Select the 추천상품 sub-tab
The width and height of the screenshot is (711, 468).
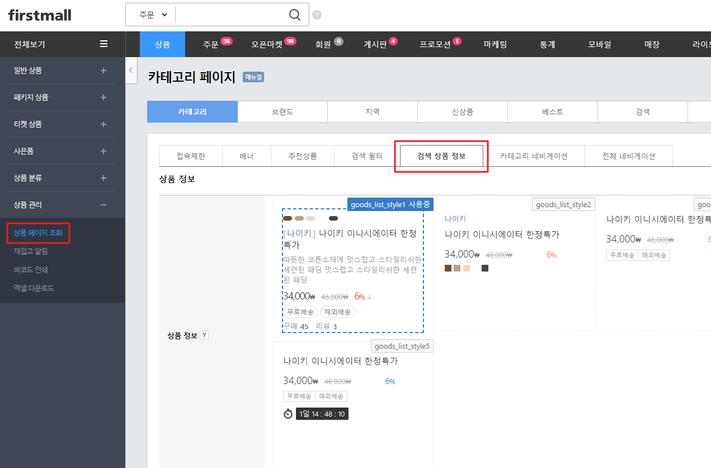[x=303, y=156]
